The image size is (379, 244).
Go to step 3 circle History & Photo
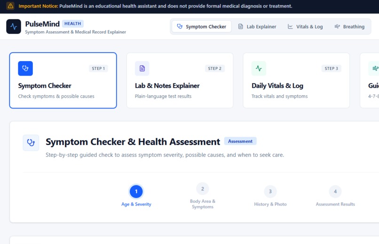click(270, 191)
